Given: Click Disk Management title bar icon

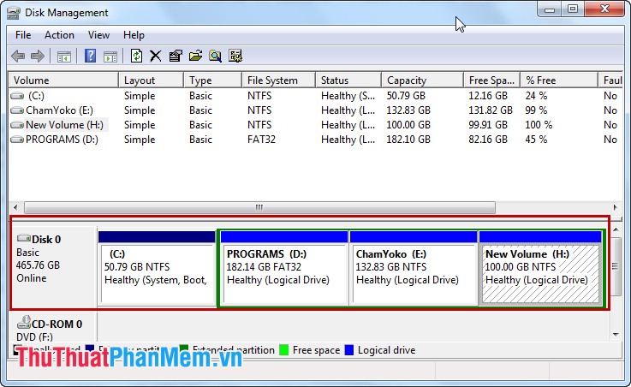Looking at the screenshot, I should coord(14,14).
